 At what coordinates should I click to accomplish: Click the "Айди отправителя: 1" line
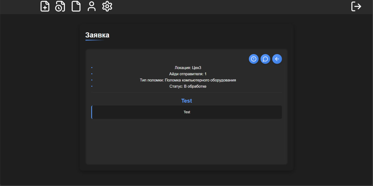click(188, 74)
